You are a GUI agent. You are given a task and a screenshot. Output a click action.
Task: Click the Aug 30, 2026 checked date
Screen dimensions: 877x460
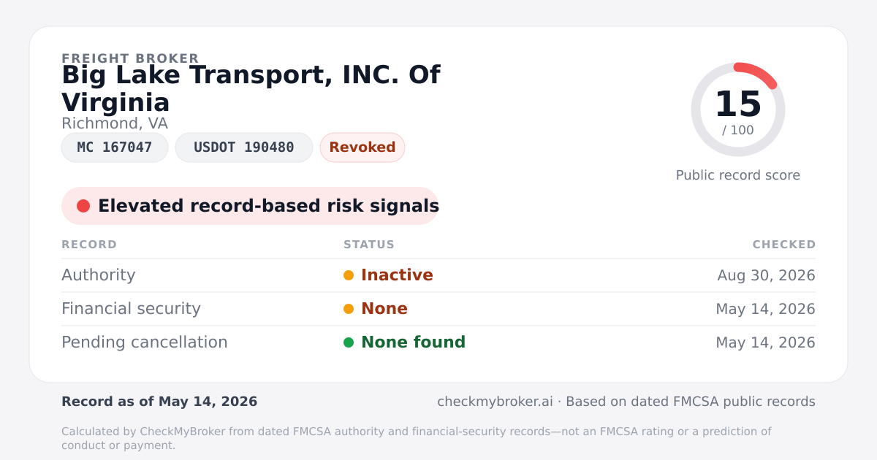click(x=766, y=275)
